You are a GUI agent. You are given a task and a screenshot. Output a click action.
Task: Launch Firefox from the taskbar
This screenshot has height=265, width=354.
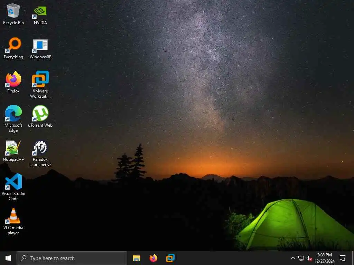(x=153, y=258)
